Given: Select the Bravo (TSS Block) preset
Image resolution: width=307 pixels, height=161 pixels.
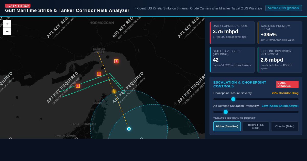Looking at the screenshot, I should pyautogui.click(x=256, y=126).
